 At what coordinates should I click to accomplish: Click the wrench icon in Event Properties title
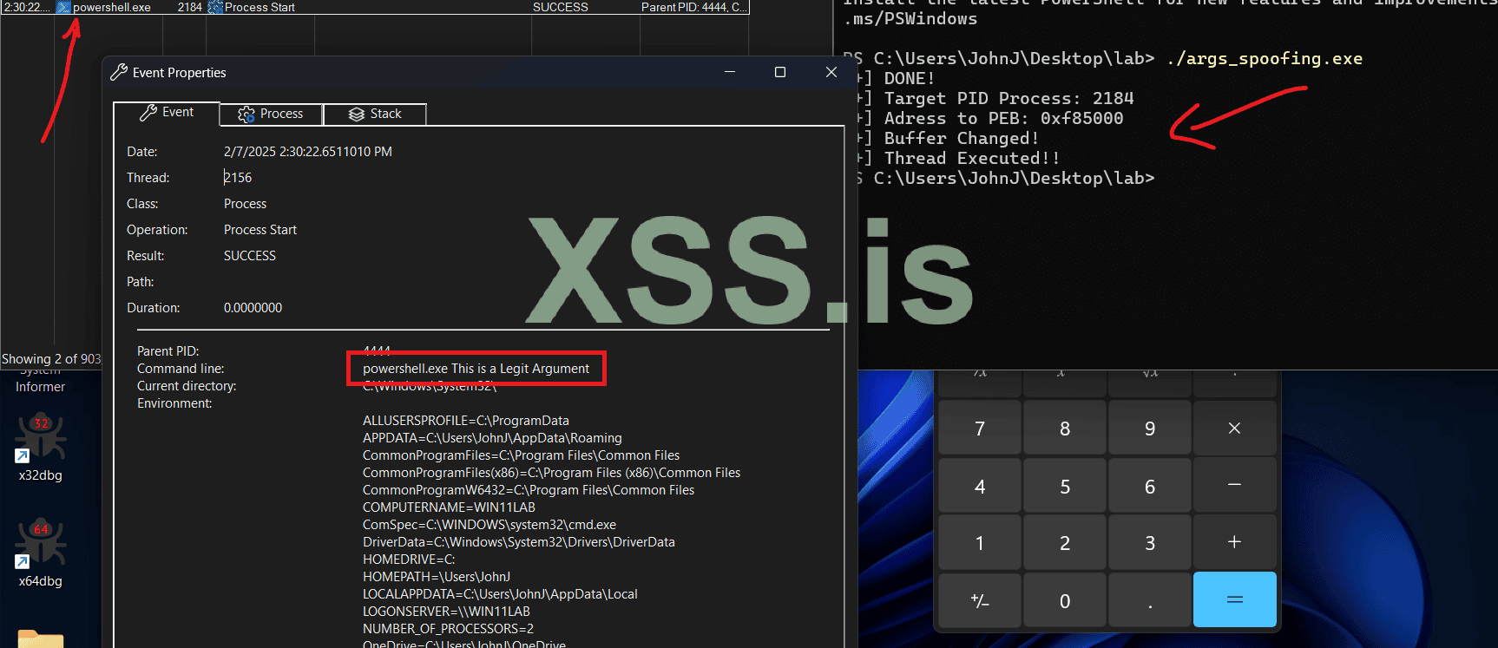tap(119, 72)
